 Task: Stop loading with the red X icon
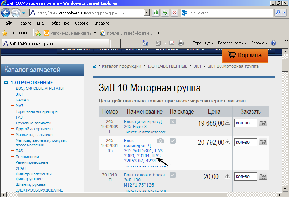[174, 13]
